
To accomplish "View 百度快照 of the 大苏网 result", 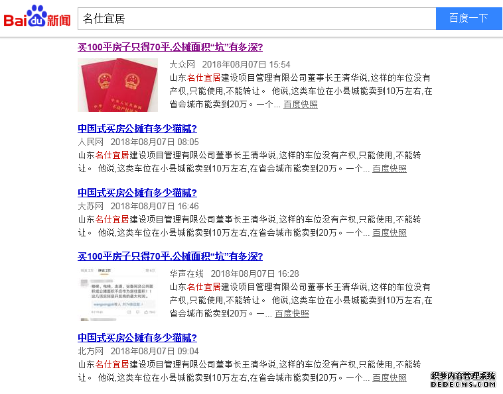I will coord(390,232).
